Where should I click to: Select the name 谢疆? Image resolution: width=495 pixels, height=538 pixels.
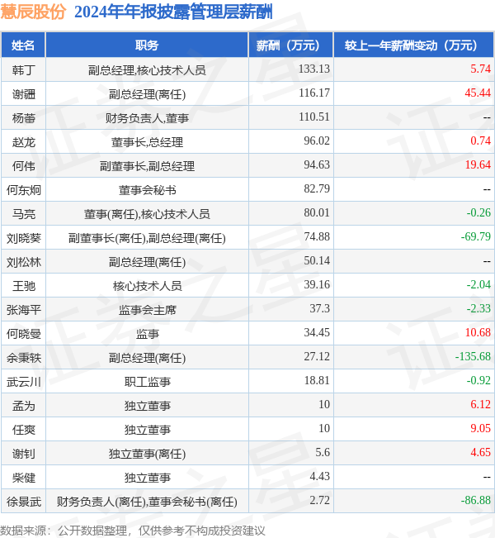tap(24, 94)
